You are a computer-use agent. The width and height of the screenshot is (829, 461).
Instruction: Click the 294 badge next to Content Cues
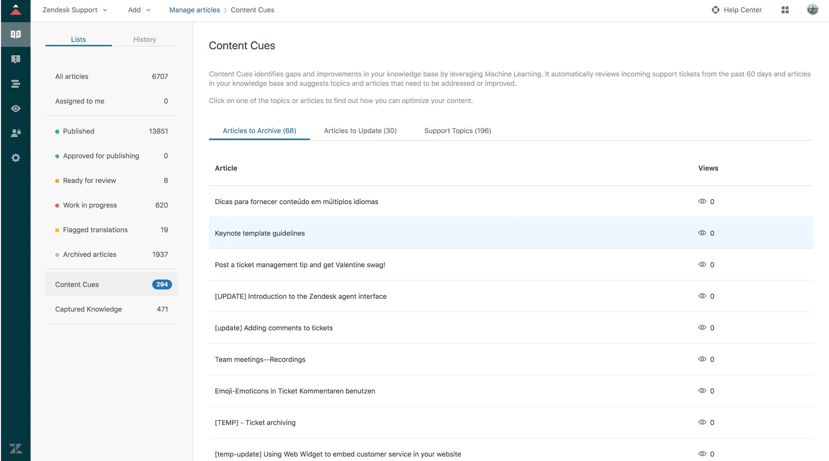click(x=162, y=284)
